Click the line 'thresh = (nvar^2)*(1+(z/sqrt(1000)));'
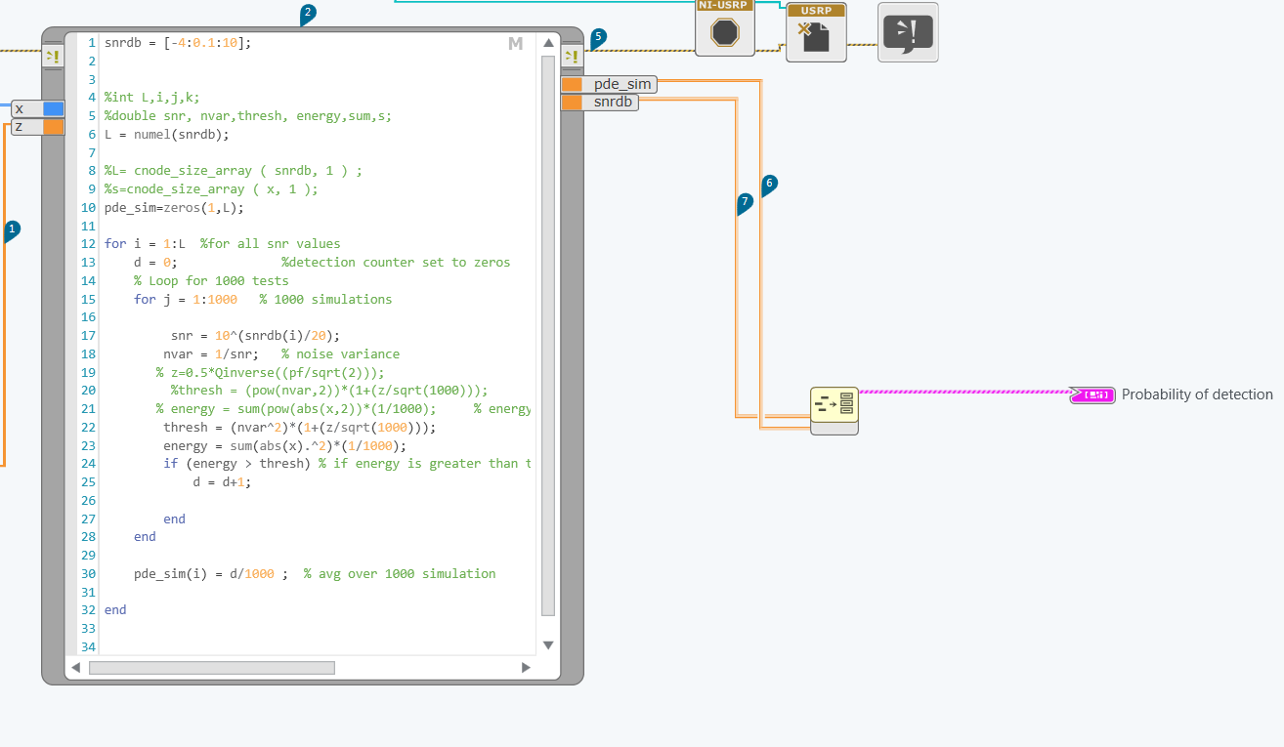This screenshot has width=1284, height=747. coord(299,427)
